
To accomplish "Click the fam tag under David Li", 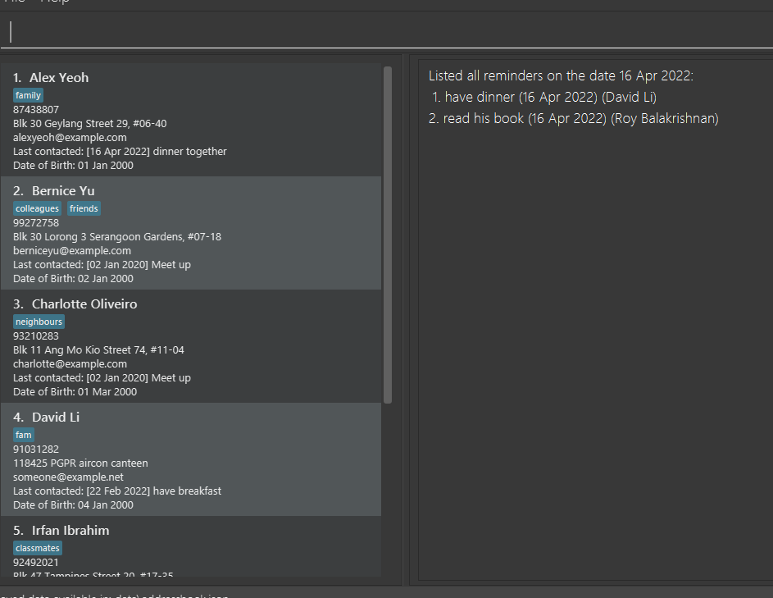I will (24, 435).
